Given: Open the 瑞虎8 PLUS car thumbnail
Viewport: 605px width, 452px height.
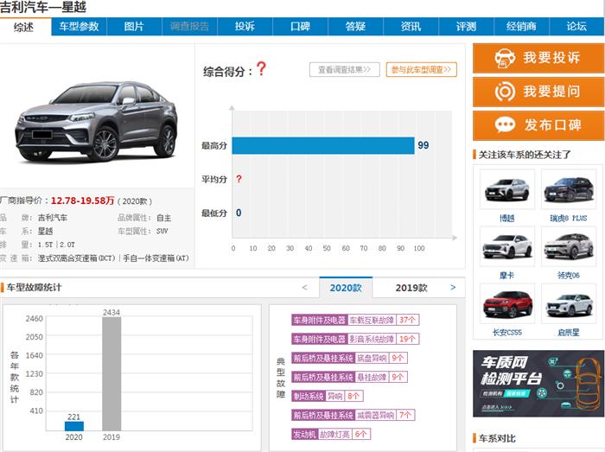Looking at the screenshot, I should coord(569,189).
